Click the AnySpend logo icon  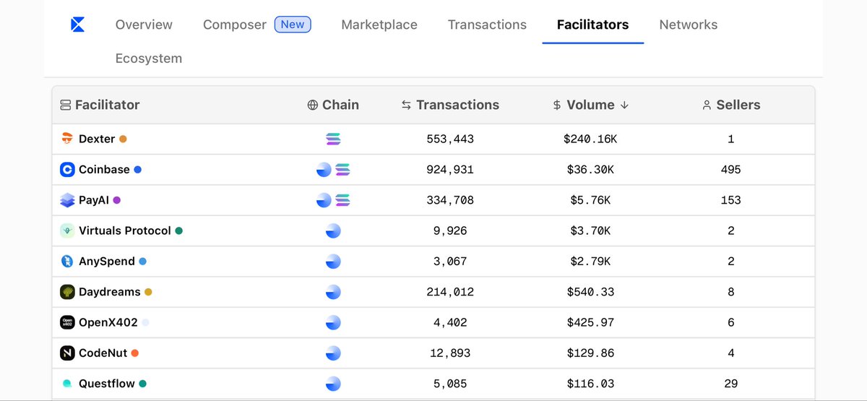[x=67, y=262]
